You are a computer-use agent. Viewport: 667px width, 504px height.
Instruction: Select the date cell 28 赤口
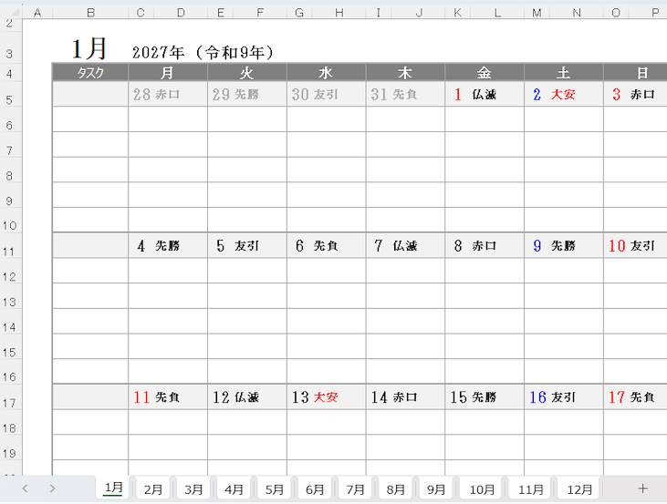168,94
